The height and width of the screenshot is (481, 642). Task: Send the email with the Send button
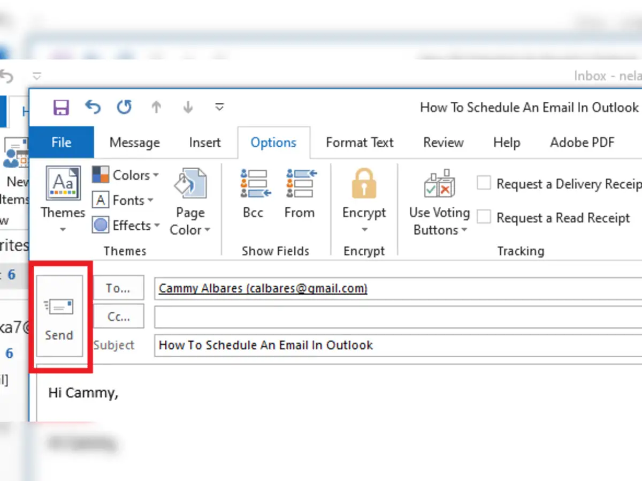coord(59,315)
